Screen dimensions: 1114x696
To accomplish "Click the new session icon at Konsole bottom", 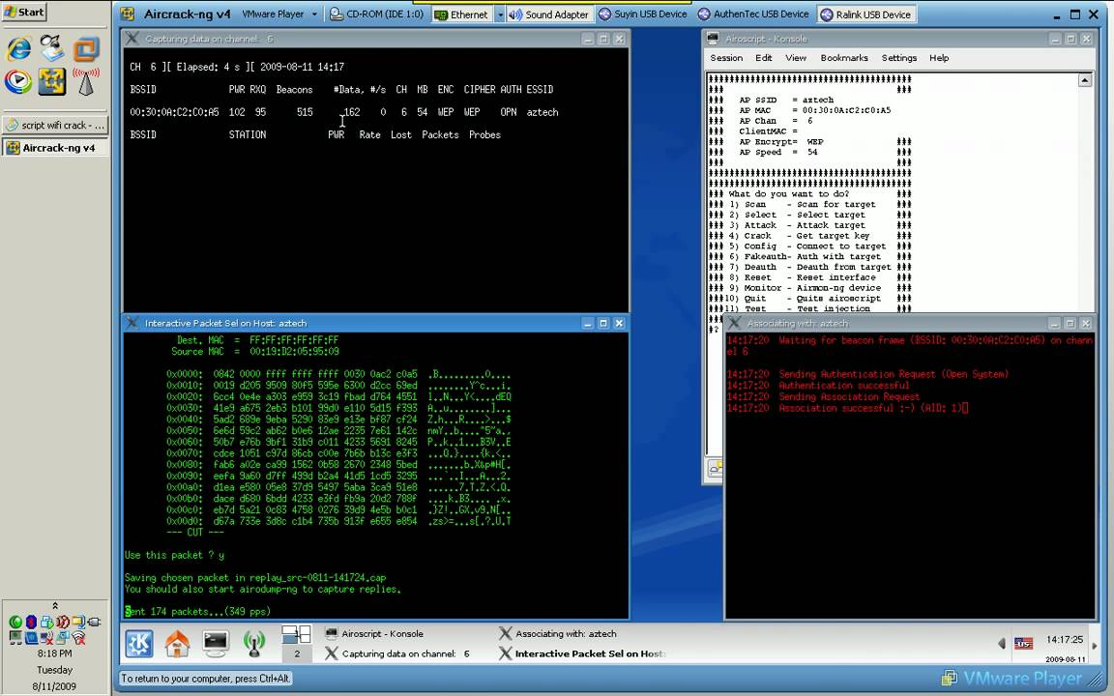I will [716, 467].
